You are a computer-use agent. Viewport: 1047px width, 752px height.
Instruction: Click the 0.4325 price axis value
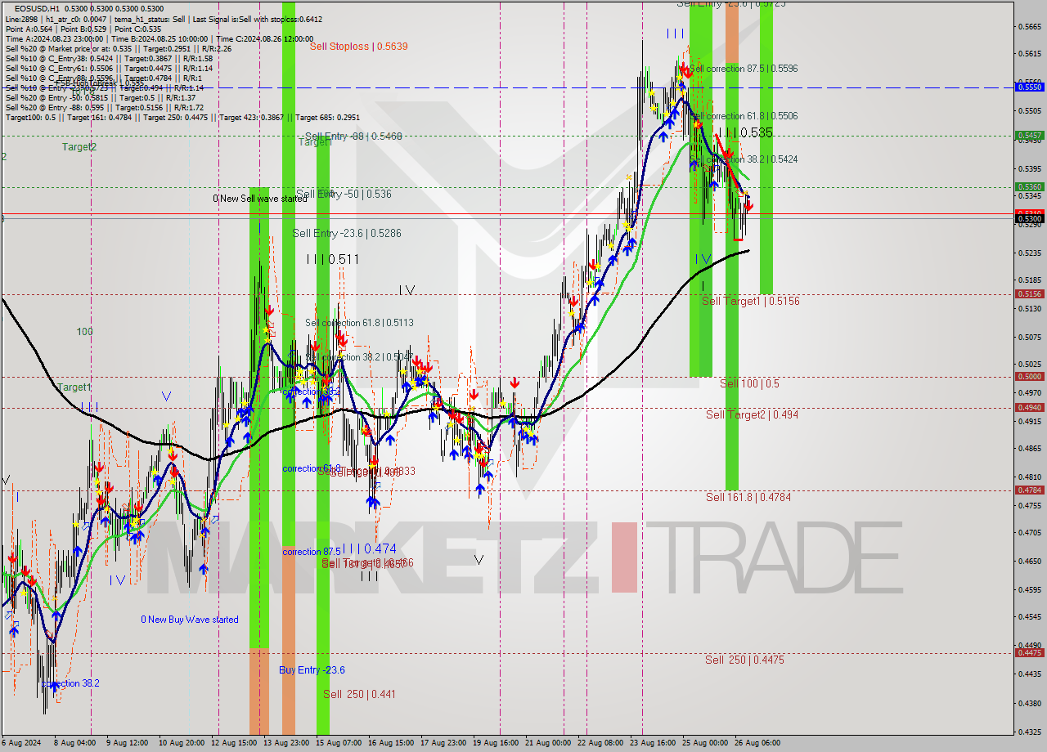pyautogui.click(x=1029, y=732)
